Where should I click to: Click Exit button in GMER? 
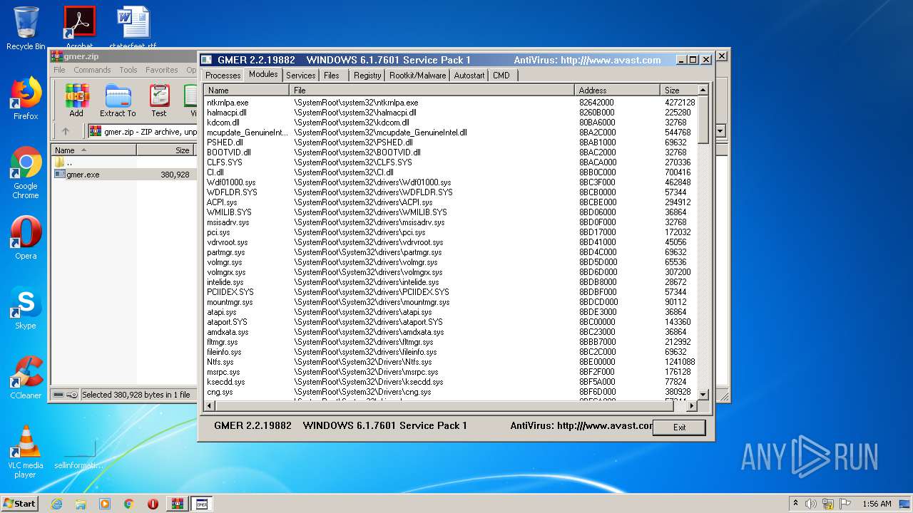click(679, 427)
